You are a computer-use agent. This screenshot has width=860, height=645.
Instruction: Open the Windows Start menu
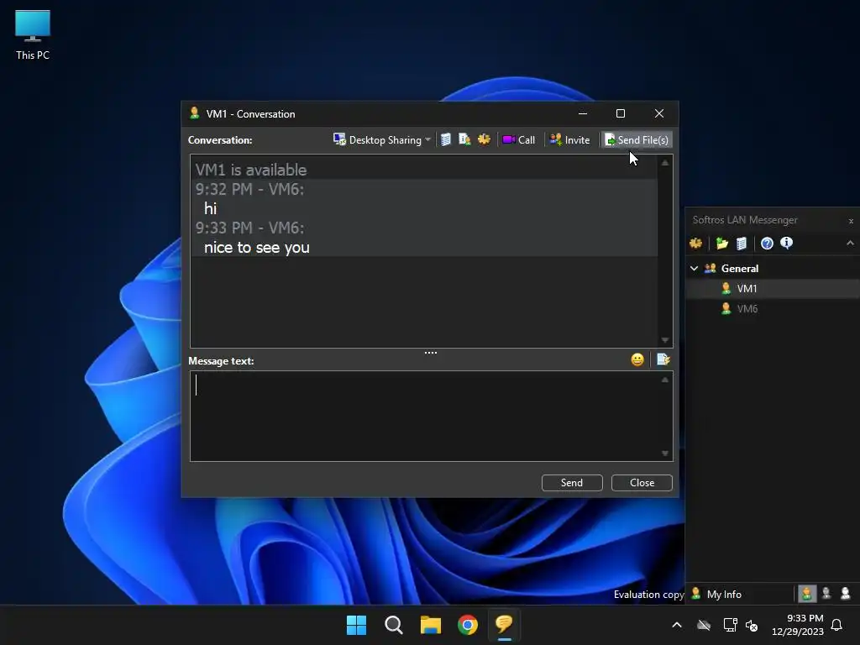pos(356,625)
